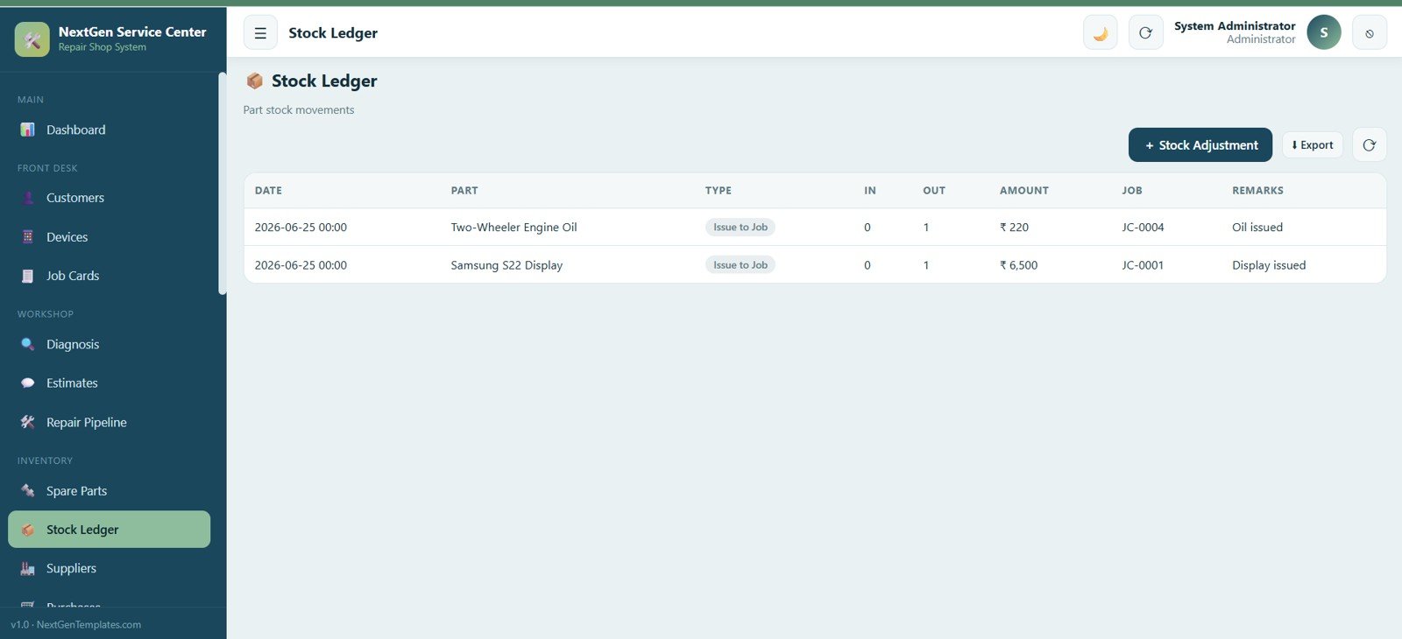Image resolution: width=1402 pixels, height=639 pixels.
Task: Click Issue to Job badge in Samsung row
Action: (x=740, y=265)
